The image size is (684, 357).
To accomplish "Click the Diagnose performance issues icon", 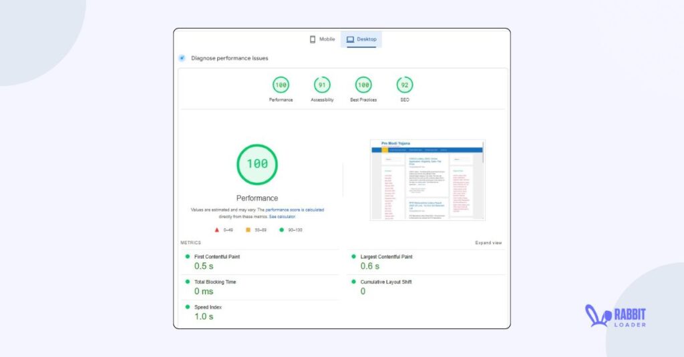I will pyautogui.click(x=182, y=58).
